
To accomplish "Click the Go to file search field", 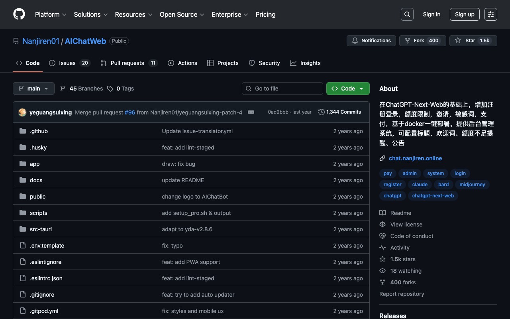I will click(282, 89).
